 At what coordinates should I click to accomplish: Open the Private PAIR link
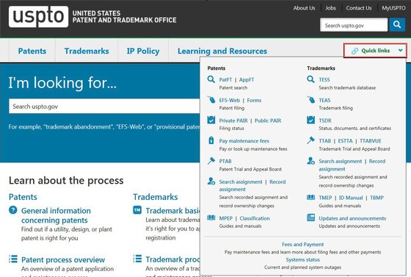point(233,120)
